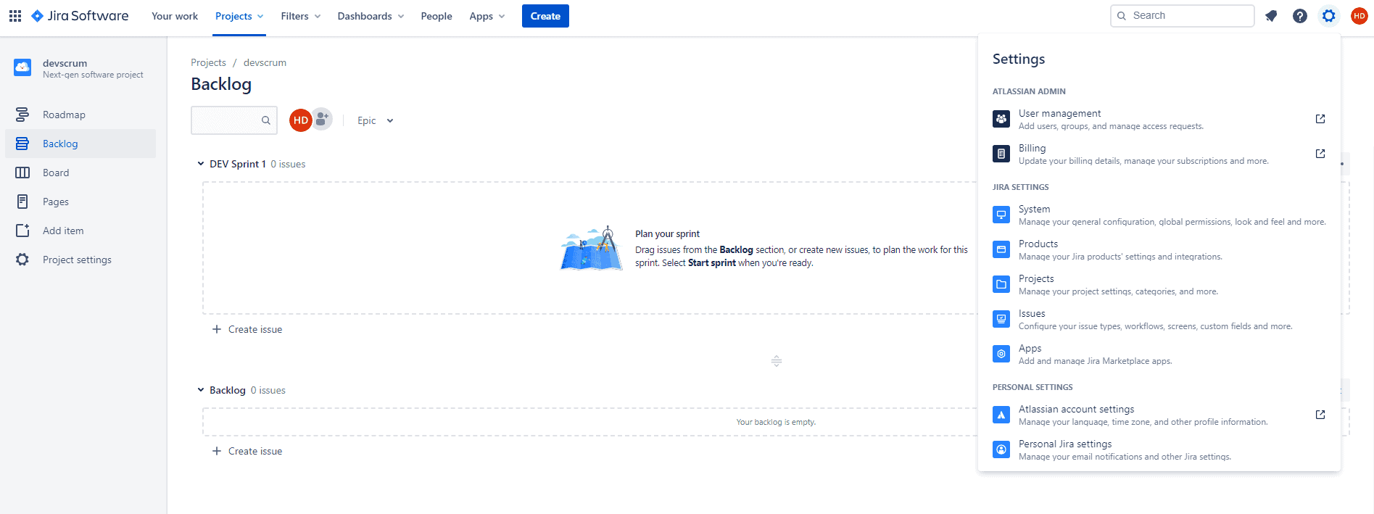Viewport: 1374px width, 514px height.
Task: Click the Personal Jira settings icon
Action: pyautogui.click(x=1001, y=449)
